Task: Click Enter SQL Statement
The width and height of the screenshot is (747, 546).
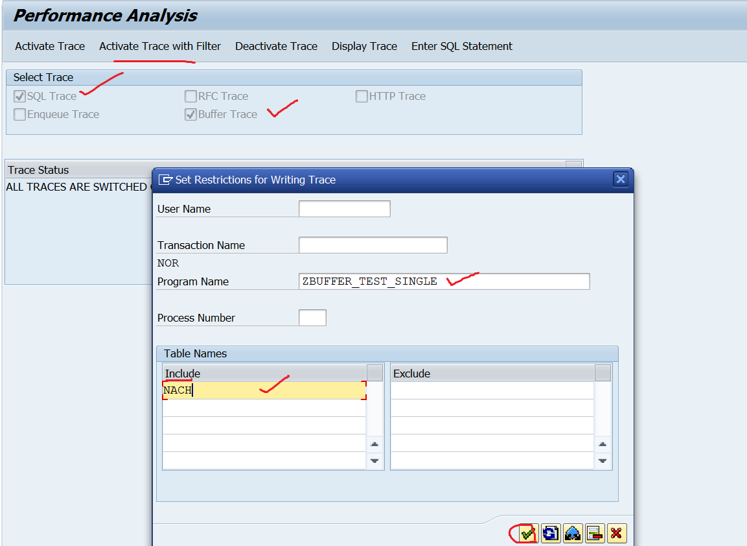Action: tap(461, 46)
